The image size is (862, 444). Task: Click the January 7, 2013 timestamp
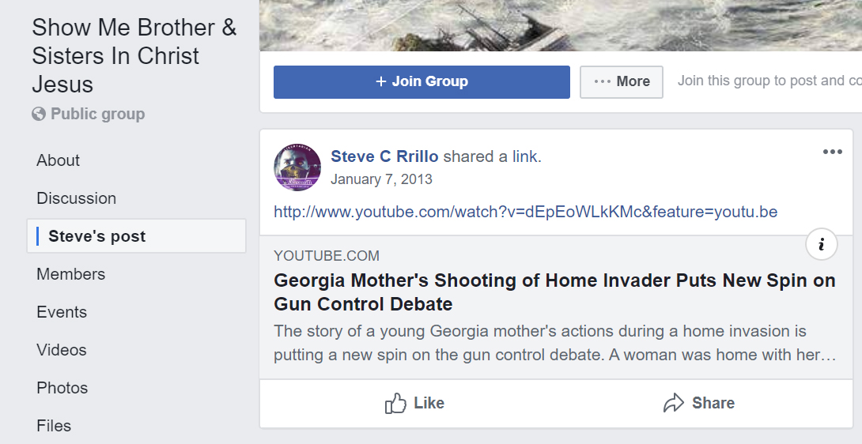381,179
